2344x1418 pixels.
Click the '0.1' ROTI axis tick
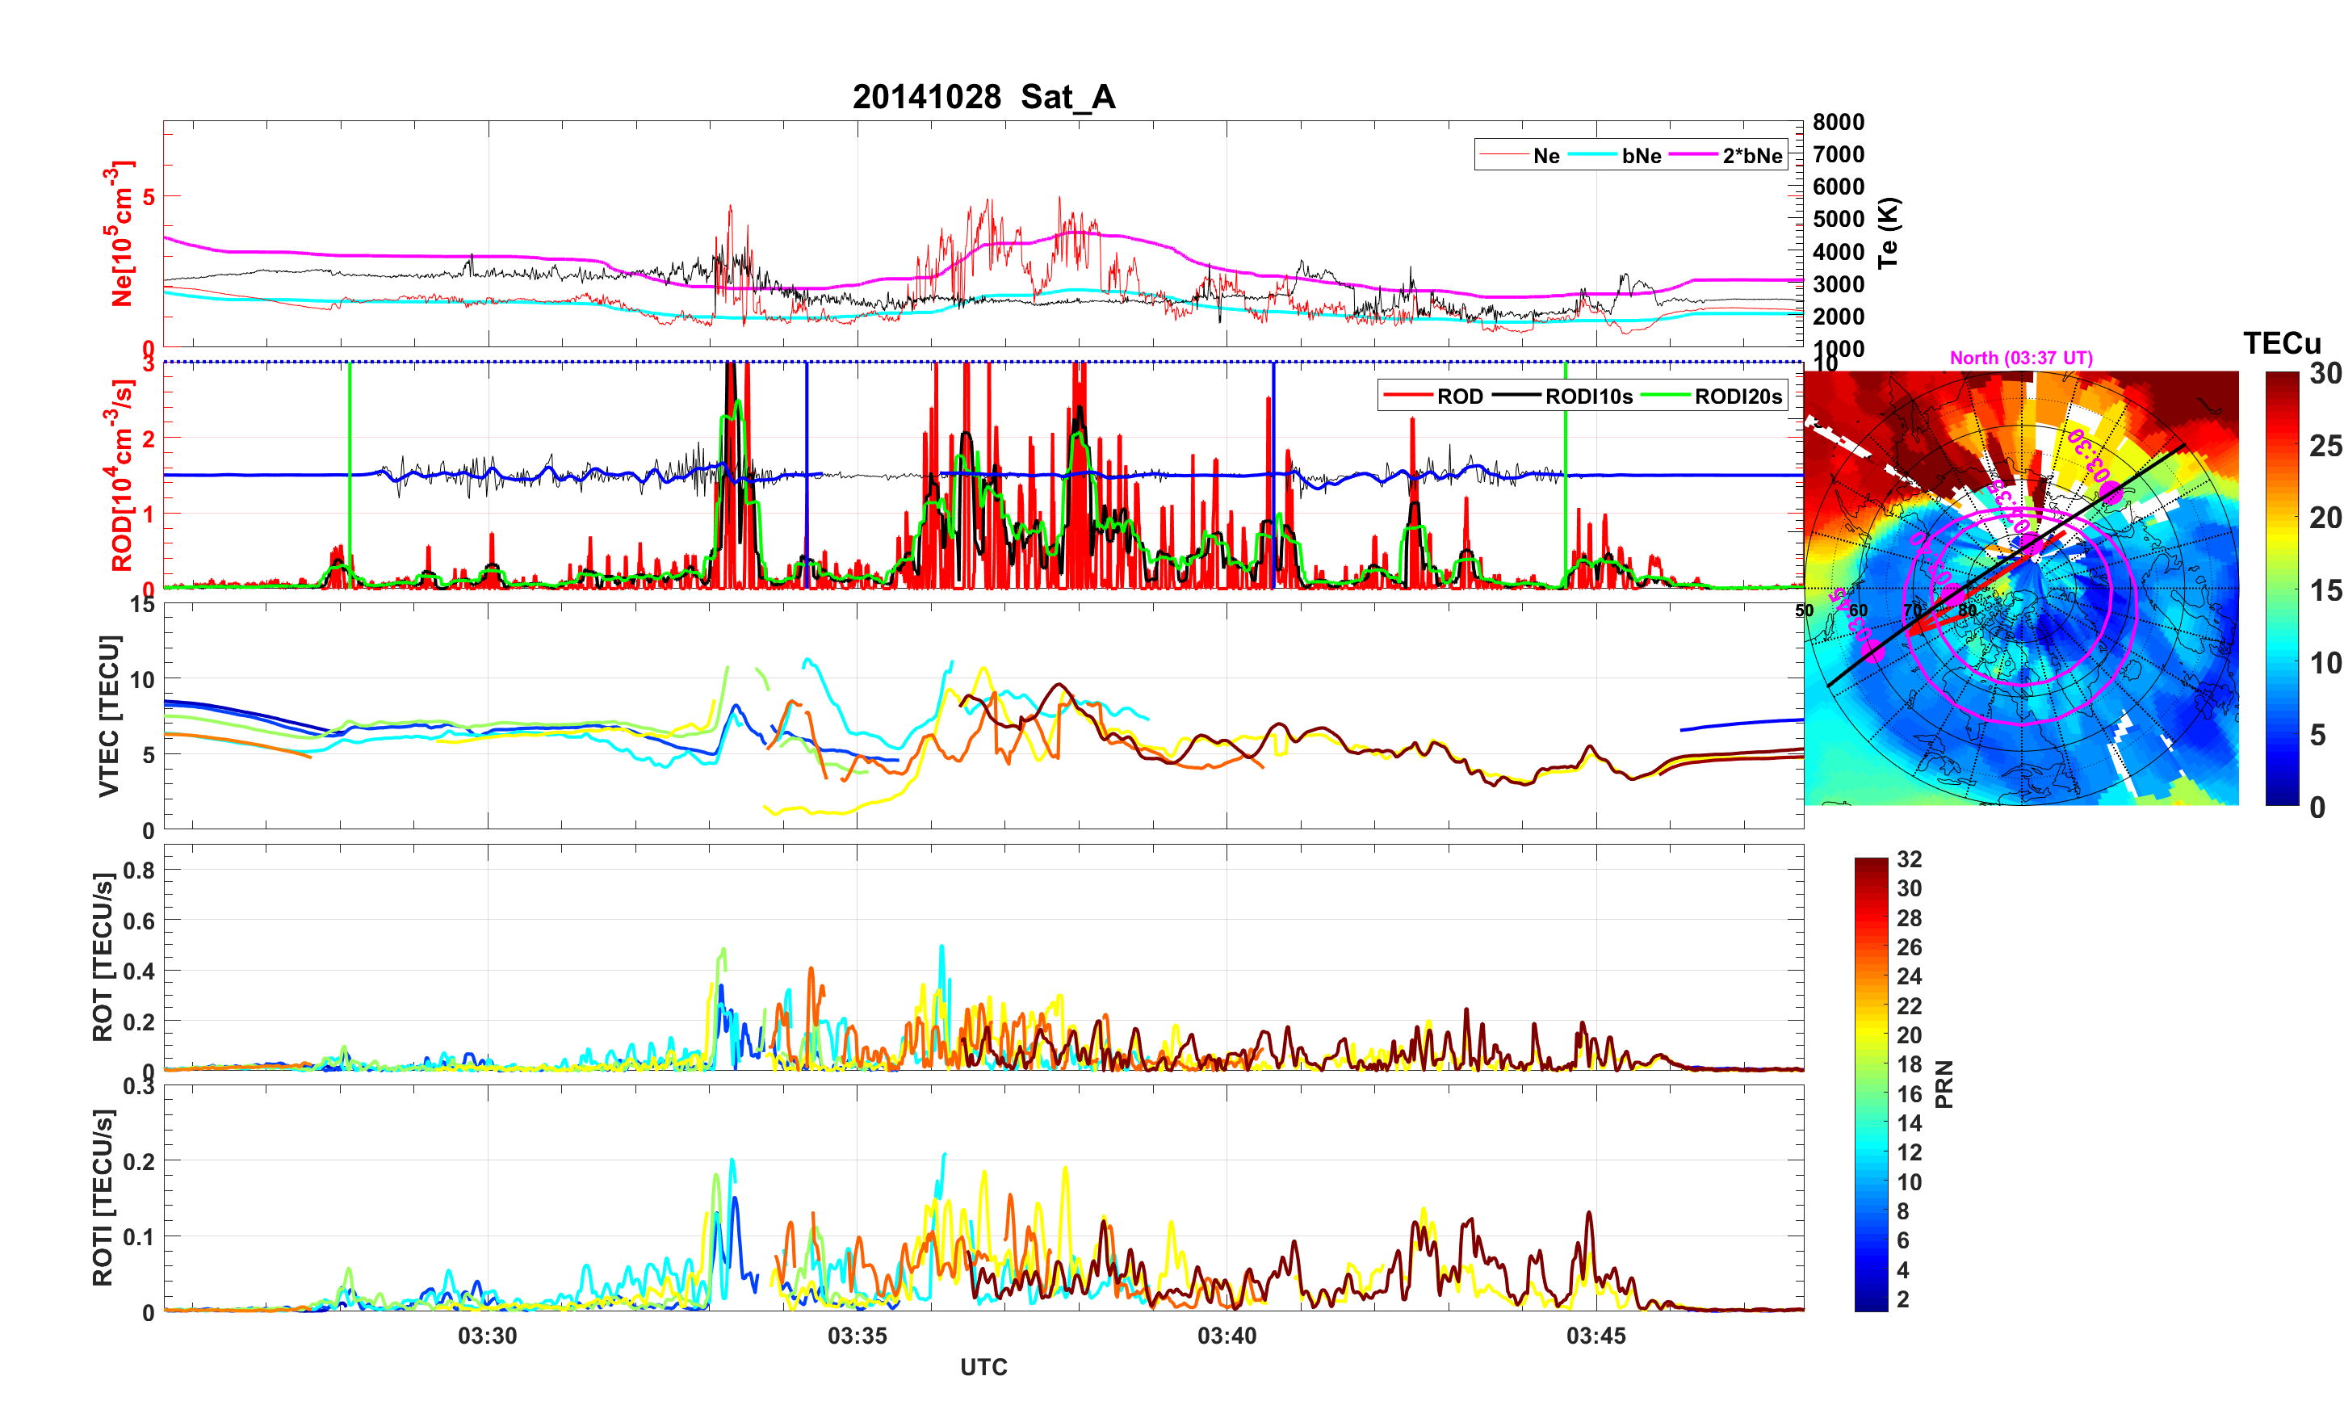139,1237
